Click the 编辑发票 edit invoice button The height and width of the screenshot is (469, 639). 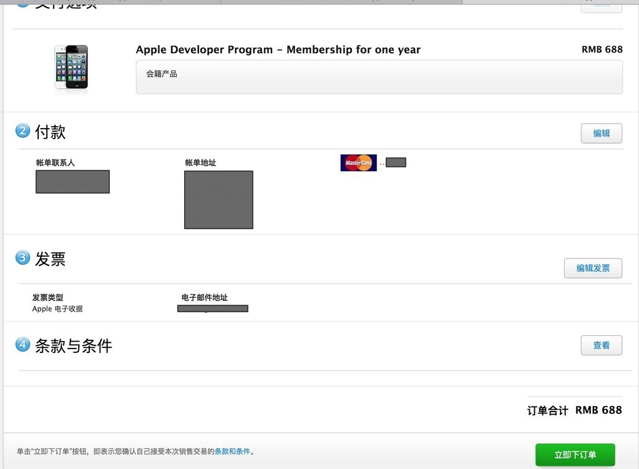click(593, 268)
